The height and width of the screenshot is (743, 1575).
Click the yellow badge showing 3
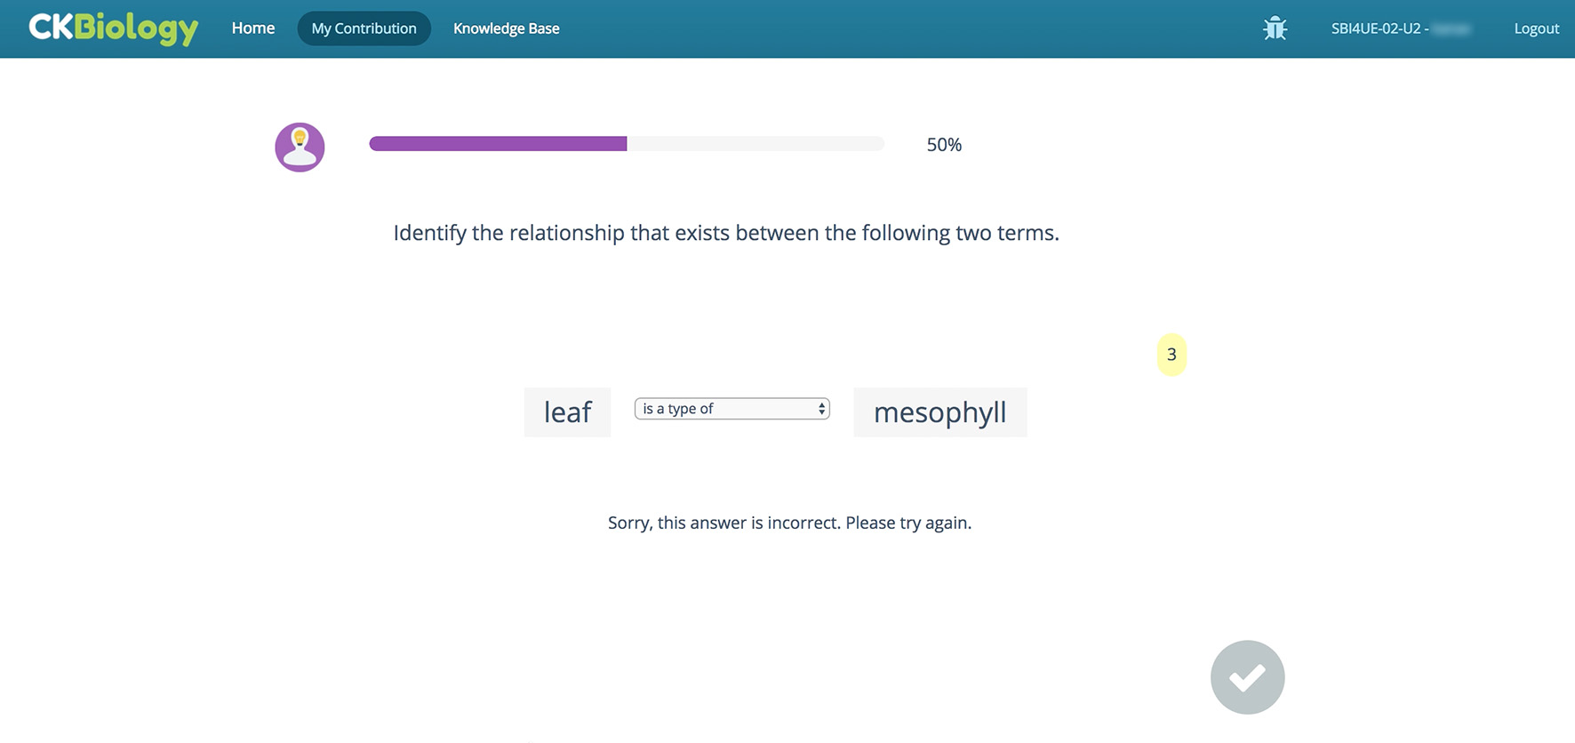1171,355
